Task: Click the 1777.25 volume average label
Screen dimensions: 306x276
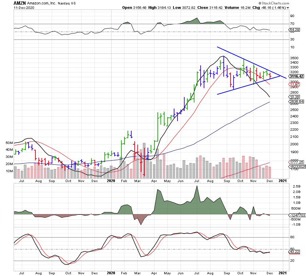Action: point(295,162)
